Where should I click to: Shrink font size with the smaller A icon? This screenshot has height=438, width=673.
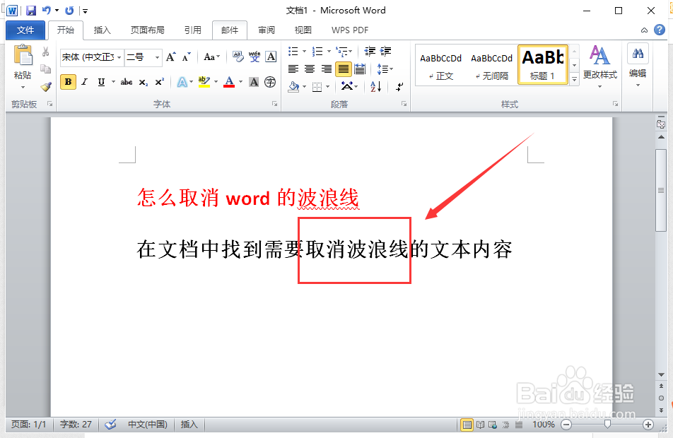[187, 57]
